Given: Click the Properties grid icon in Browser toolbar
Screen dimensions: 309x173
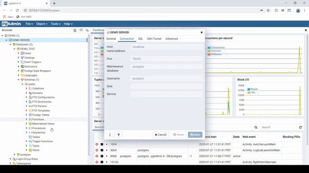Looking at the screenshot, I should tap(75, 30).
